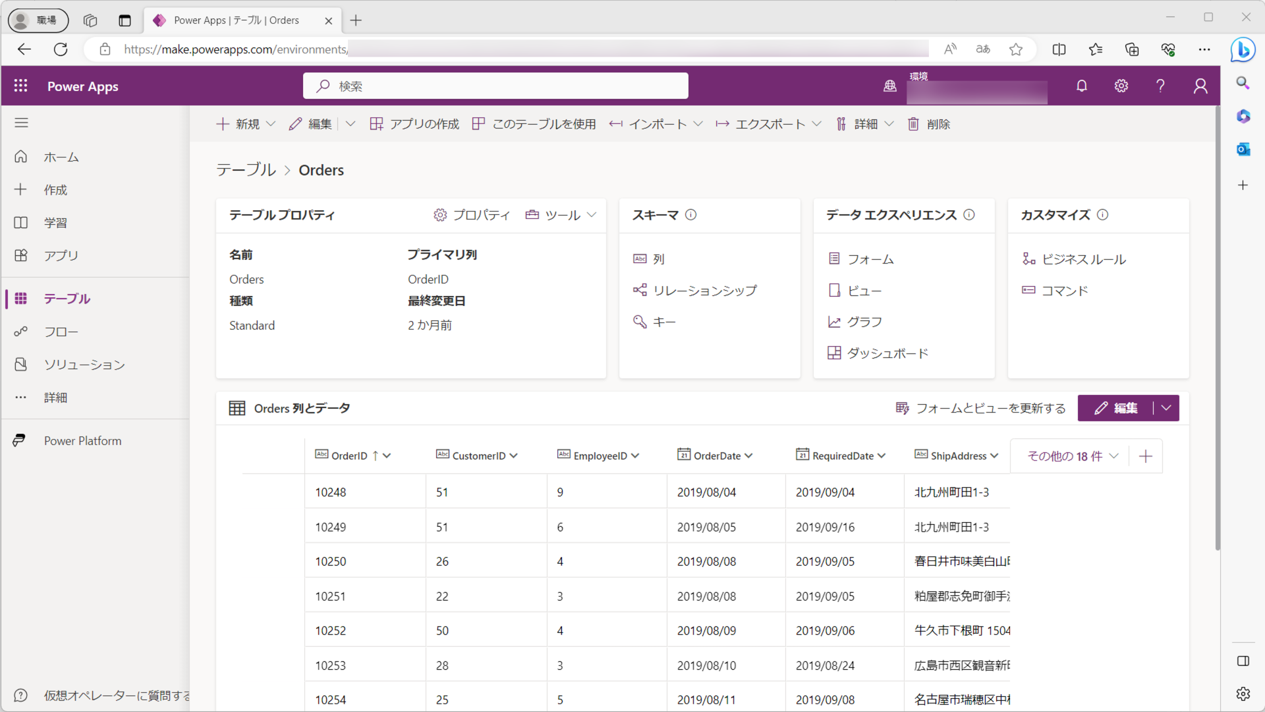The width and height of the screenshot is (1265, 712).
Task: Click フォームとビューを更新する
Action: coord(980,408)
